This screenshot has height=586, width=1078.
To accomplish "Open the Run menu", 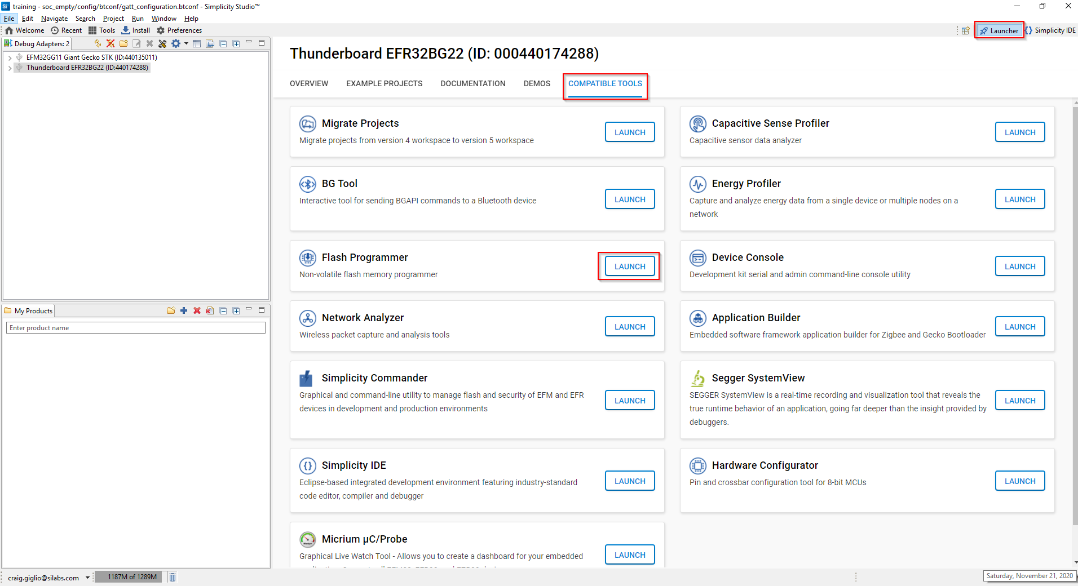I will click(x=138, y=19).
